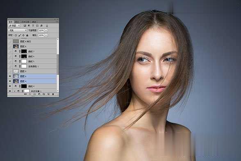Click the black mask thumbnail of 曲线 4
This screenshot has width=241, height=161.
(x=24, y=86)
